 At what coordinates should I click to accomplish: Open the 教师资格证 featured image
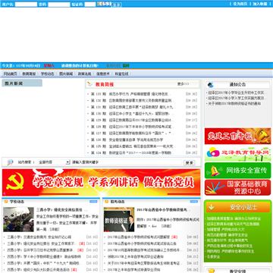click(x=119, y=219)
